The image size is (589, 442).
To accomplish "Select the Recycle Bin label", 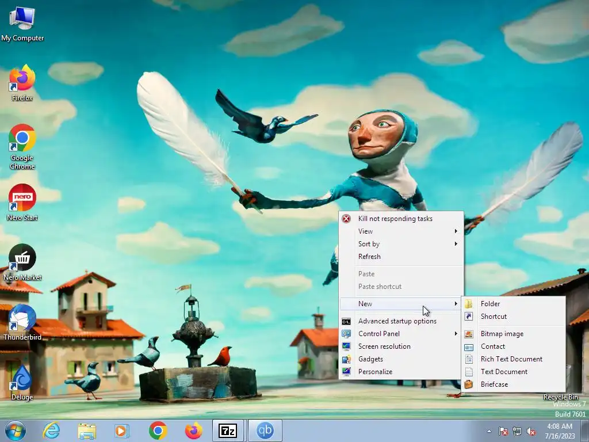I will click(x=560, y=397).
